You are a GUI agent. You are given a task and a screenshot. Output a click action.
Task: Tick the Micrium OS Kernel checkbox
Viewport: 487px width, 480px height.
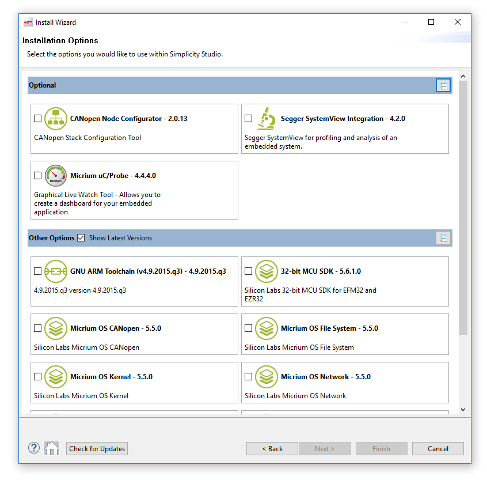[37, 377]
